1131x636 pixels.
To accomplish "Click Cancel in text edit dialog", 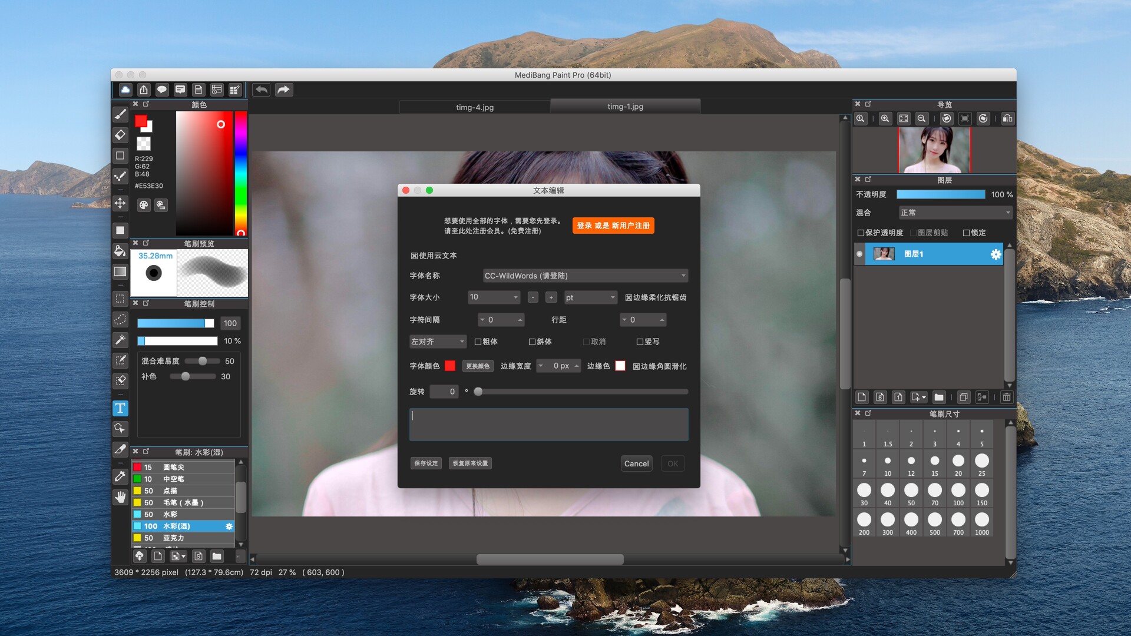I will [x=636, y=463].
